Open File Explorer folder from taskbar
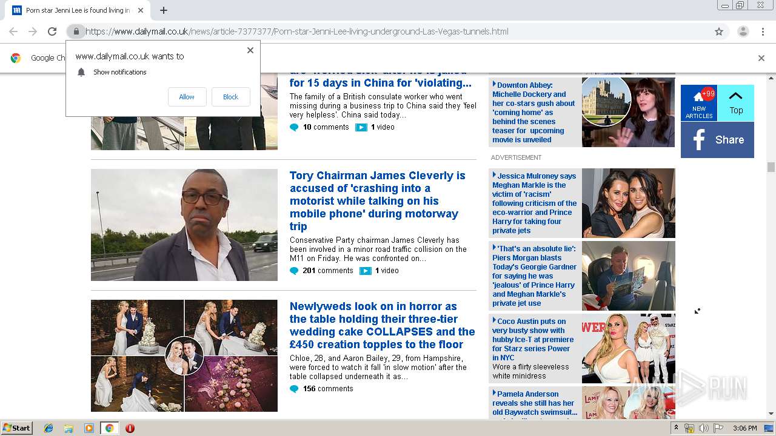Viewport: 776px width, 436px height. 69,428
